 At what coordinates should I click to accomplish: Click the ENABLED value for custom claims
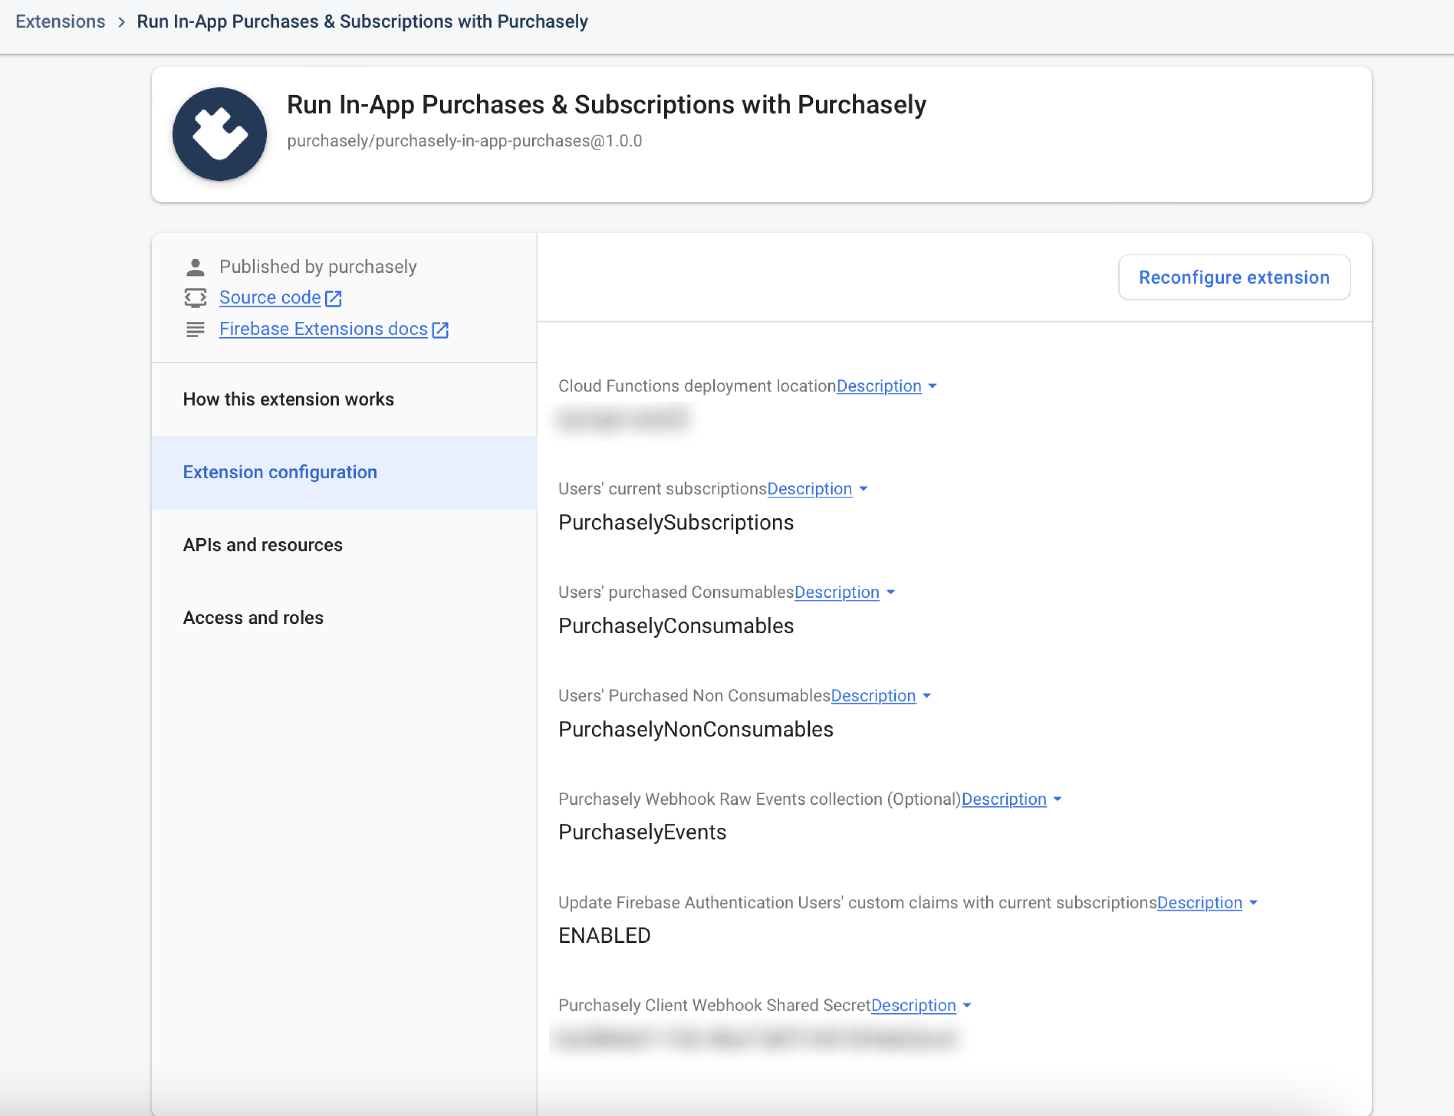pyautogui.click(x=604, y=936)
